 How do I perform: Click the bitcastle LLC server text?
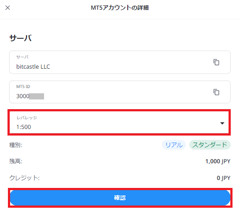point(33,67)
